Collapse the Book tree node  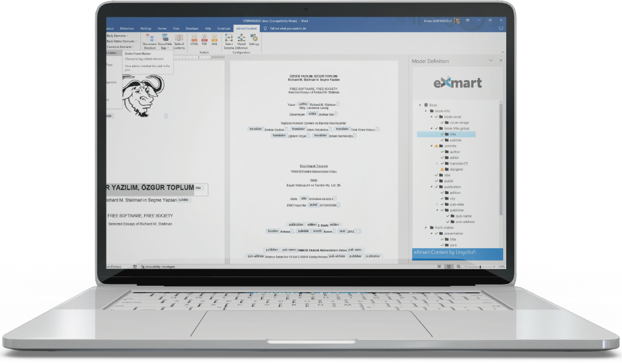coord(421,105)
